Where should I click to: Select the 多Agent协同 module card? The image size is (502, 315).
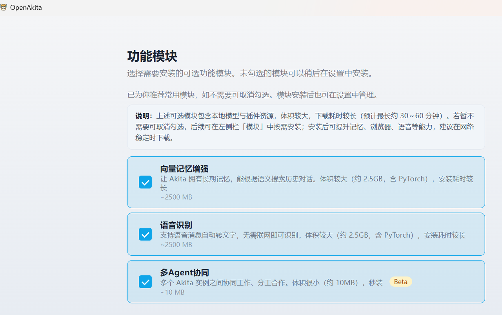306,282
